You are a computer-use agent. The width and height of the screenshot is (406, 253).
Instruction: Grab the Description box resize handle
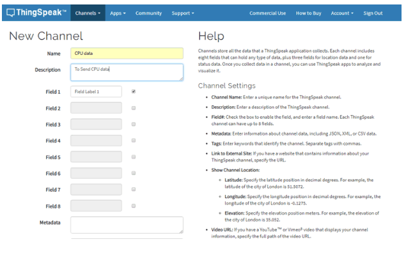pyautogui.click(x=181, y=79)
